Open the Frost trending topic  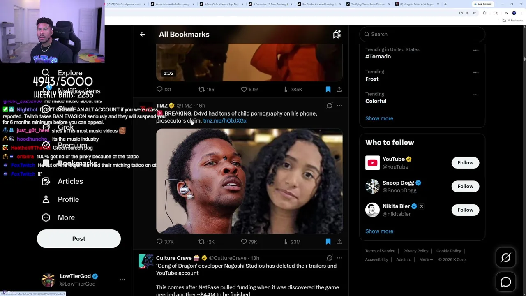(372, 79)
